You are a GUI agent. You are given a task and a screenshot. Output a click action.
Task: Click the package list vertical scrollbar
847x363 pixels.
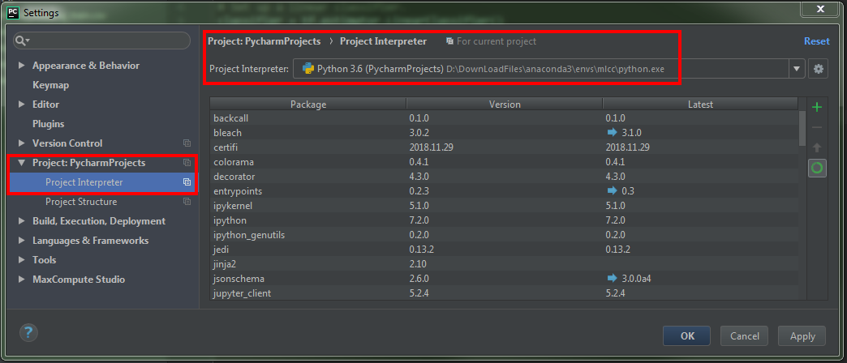[802, 128]
